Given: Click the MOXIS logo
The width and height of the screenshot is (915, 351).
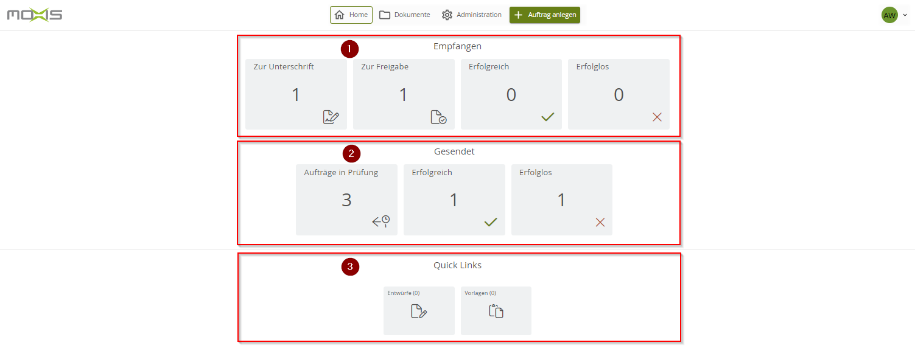Looking at the screenshot, I should 34,13.
